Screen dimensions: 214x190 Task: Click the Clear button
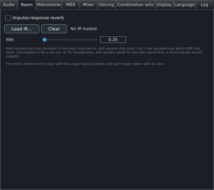54,29
